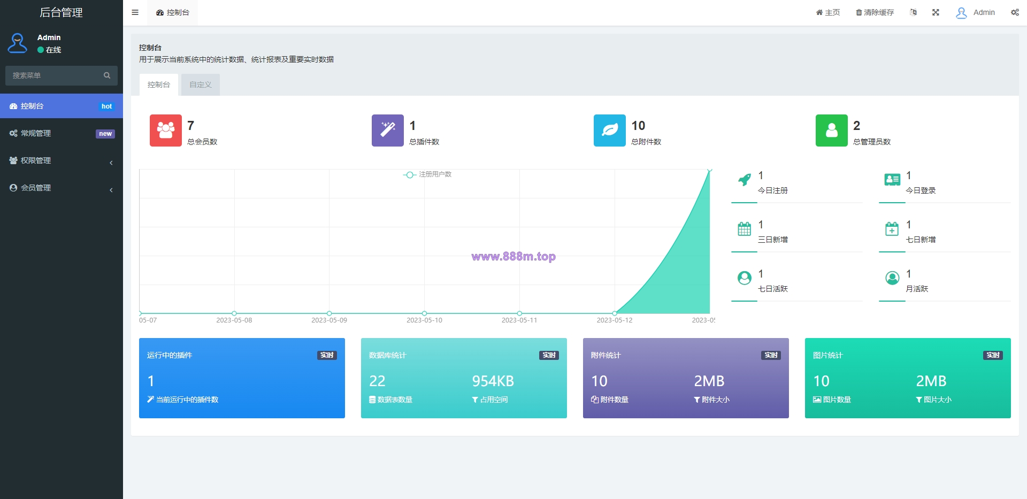Open 控制台 in the sidebar menu
This screenshot has height=499, width=1027.
[x=62, y=106]
